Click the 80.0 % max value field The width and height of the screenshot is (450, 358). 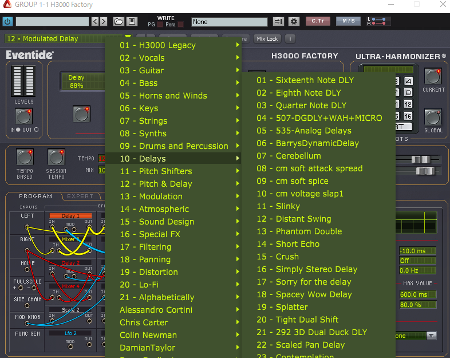click(x=417, y=305)
